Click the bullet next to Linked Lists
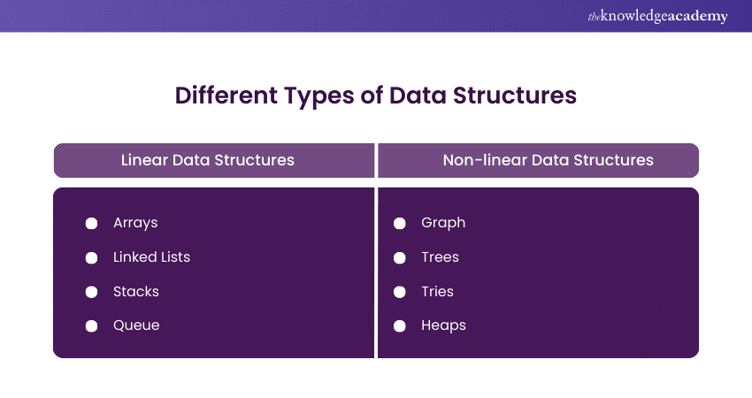 tap(91, 257)
